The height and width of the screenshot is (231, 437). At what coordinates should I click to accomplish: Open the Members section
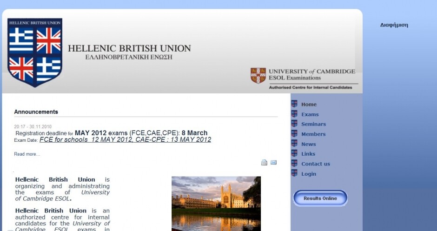313,134
